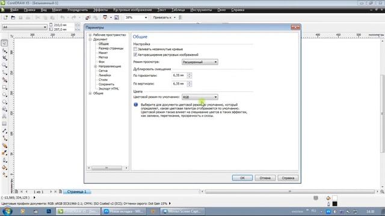This screenshot has height=216, width=385.
Task: Close the options dialog window
Action: click(295, 27)
